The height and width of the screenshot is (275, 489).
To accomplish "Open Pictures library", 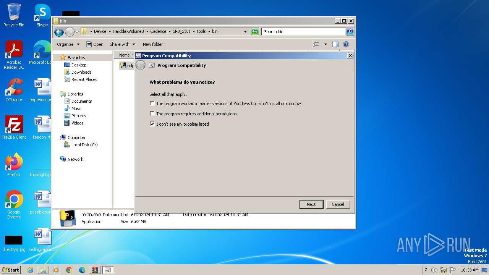I will tap(79, 116).
